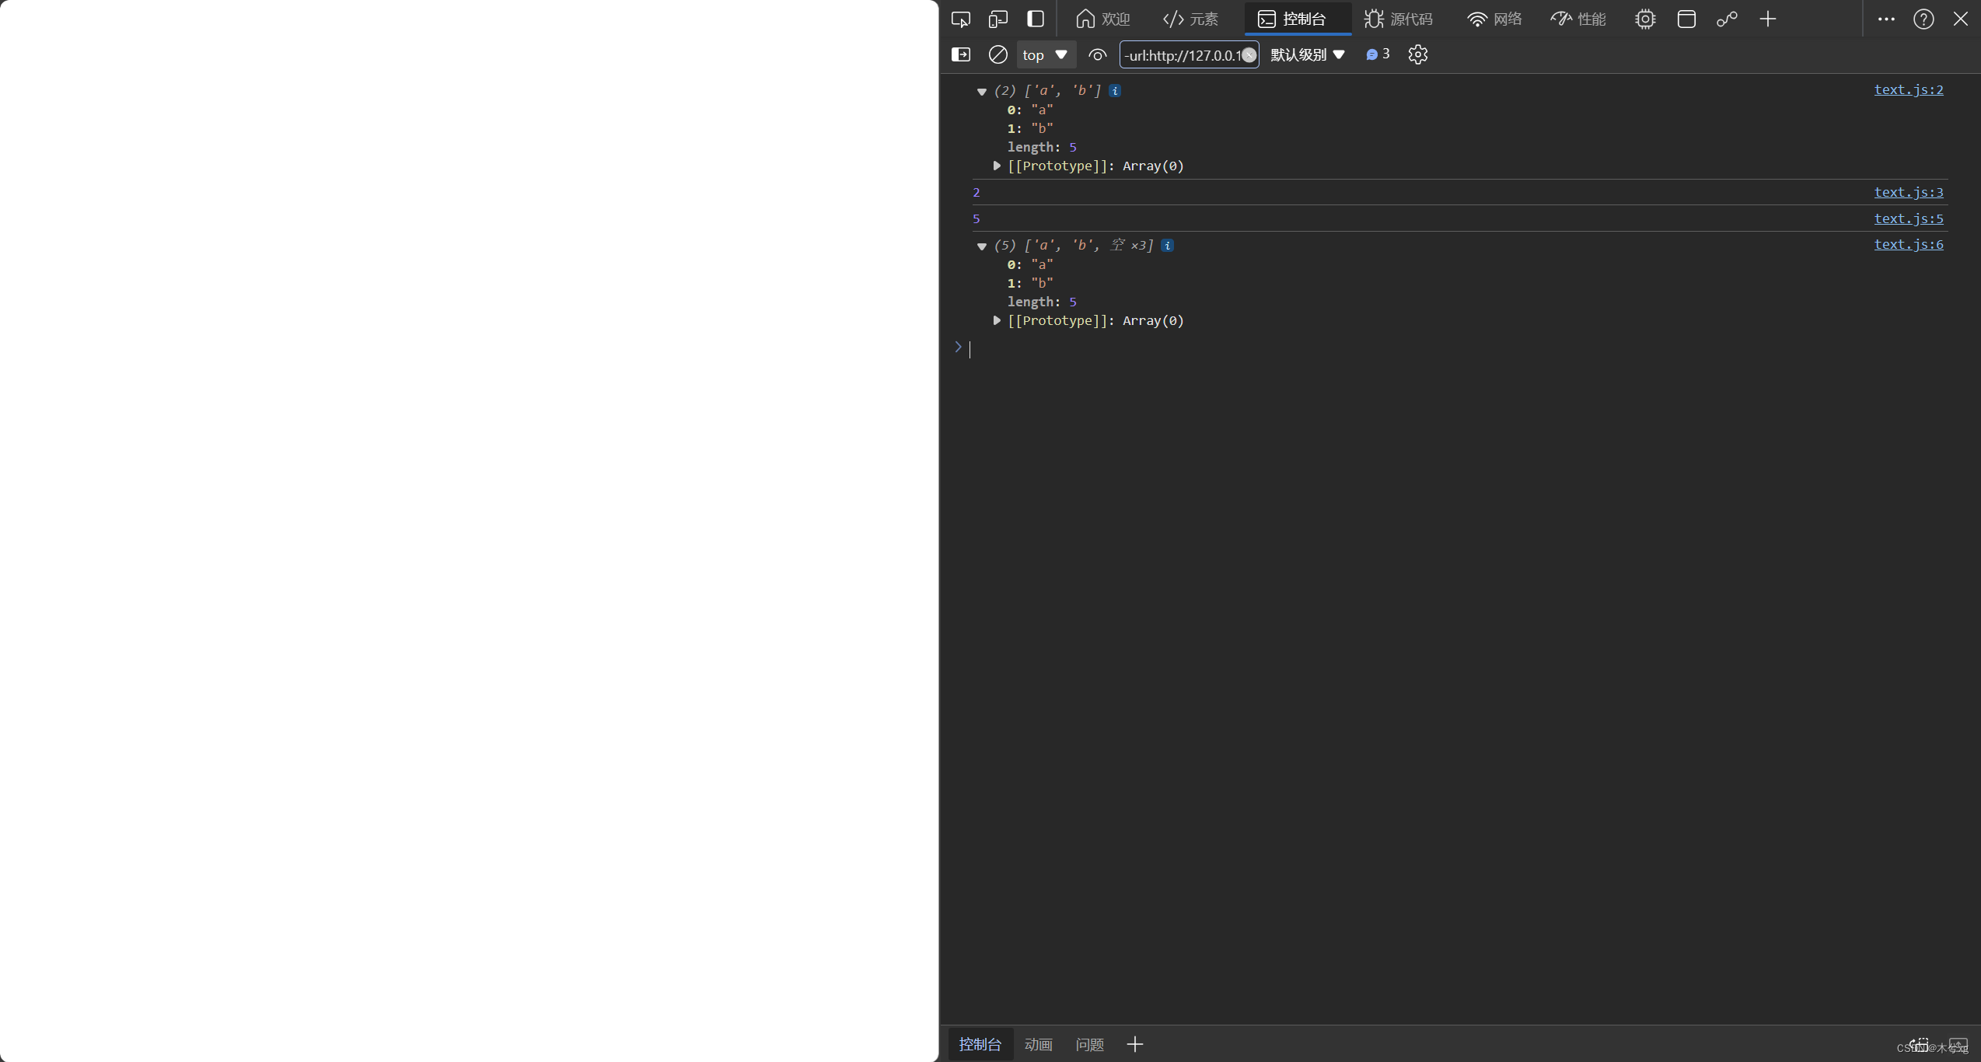
Task: Open DevTools help
Action: pos(1923,19)
